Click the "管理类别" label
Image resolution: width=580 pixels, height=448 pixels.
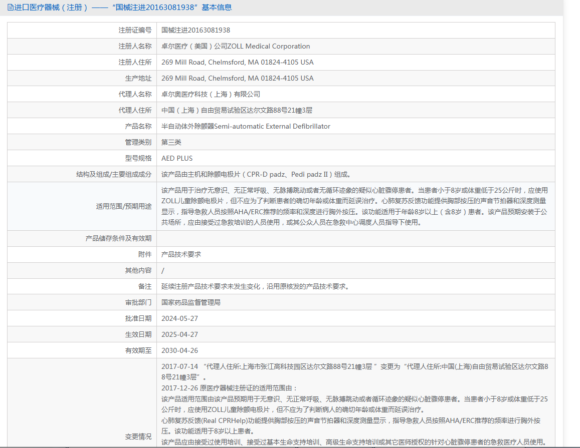[138, 142]
